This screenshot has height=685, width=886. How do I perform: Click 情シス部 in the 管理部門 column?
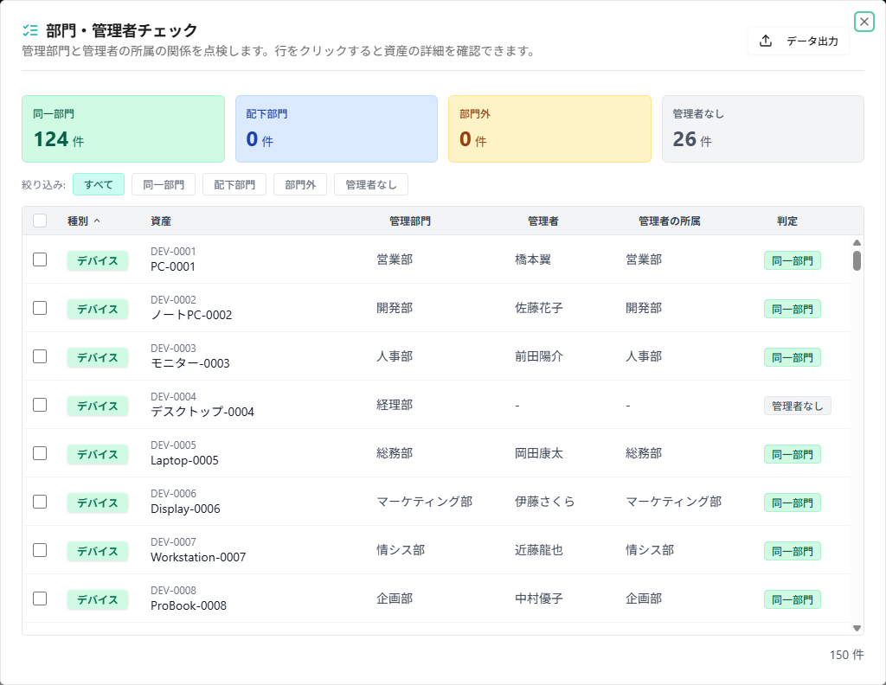coord(401,550)
